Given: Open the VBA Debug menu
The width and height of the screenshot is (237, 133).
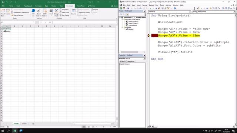Looking at the screenshot, I should click(151, 5).
